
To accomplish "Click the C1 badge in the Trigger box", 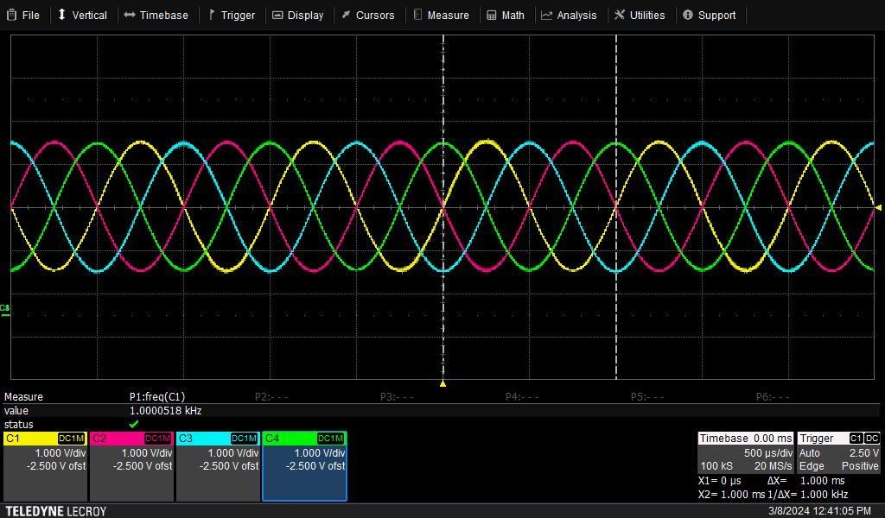I will tap(856, 438).
